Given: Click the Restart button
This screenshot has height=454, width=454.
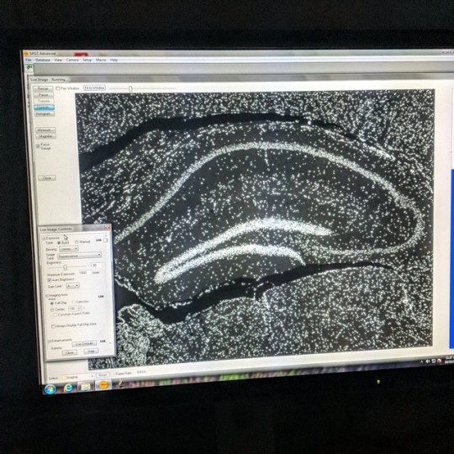Looking at the screenshot, I should click(43, 88).
